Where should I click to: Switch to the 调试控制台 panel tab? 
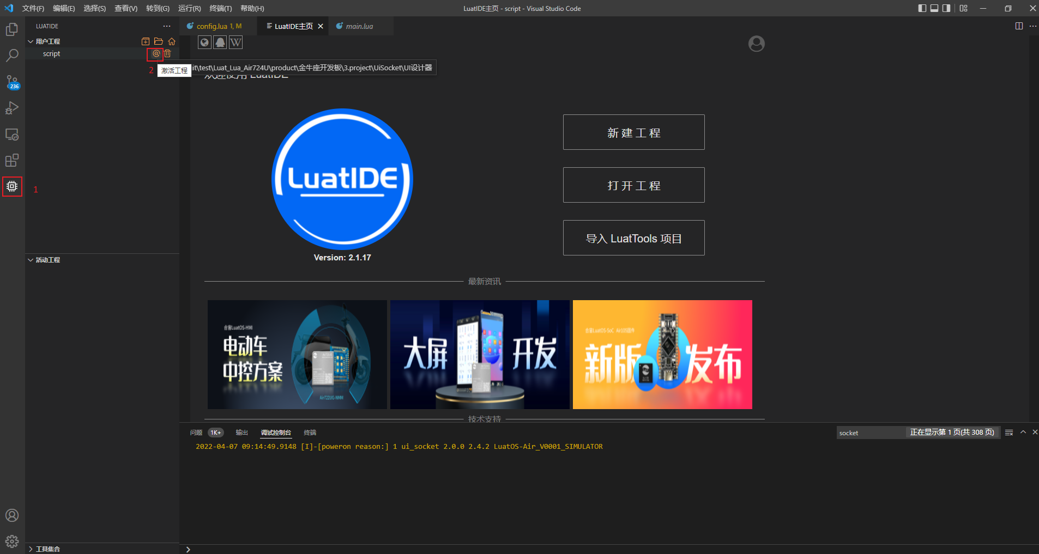coord(276,433)
